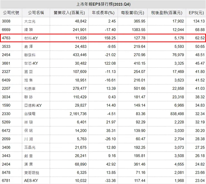Select per-share revenue 192.25
This screenshot has height=184, width=206.
pos(139,147)
